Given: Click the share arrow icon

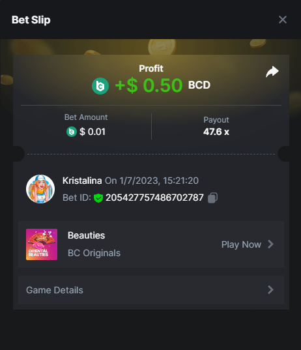Looking at the screenshot, I should [x=272, y=72].
